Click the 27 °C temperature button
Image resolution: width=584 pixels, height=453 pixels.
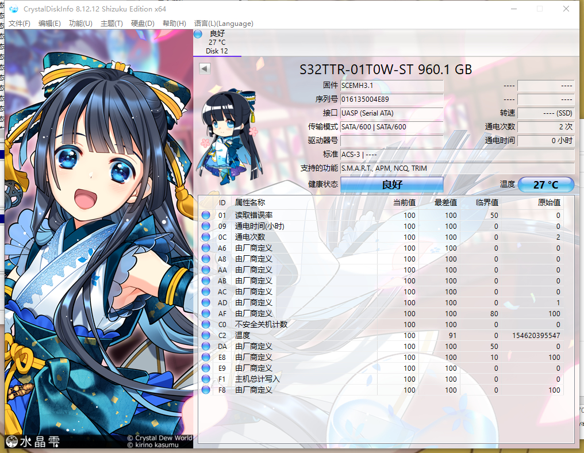click(546, 185)
